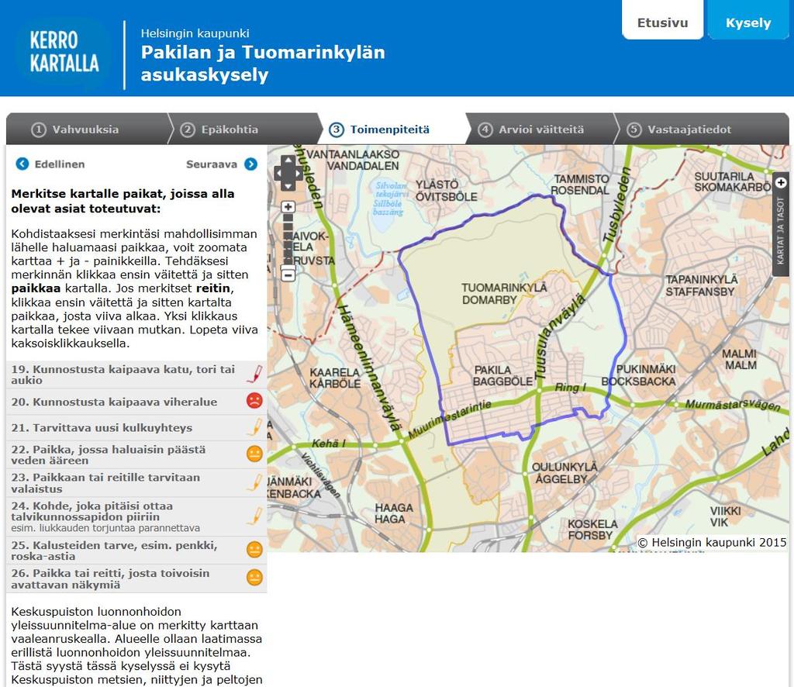Click the 'Edellinen' link text
The width and height of the screenshot is (794, 687).
(60, 164)
